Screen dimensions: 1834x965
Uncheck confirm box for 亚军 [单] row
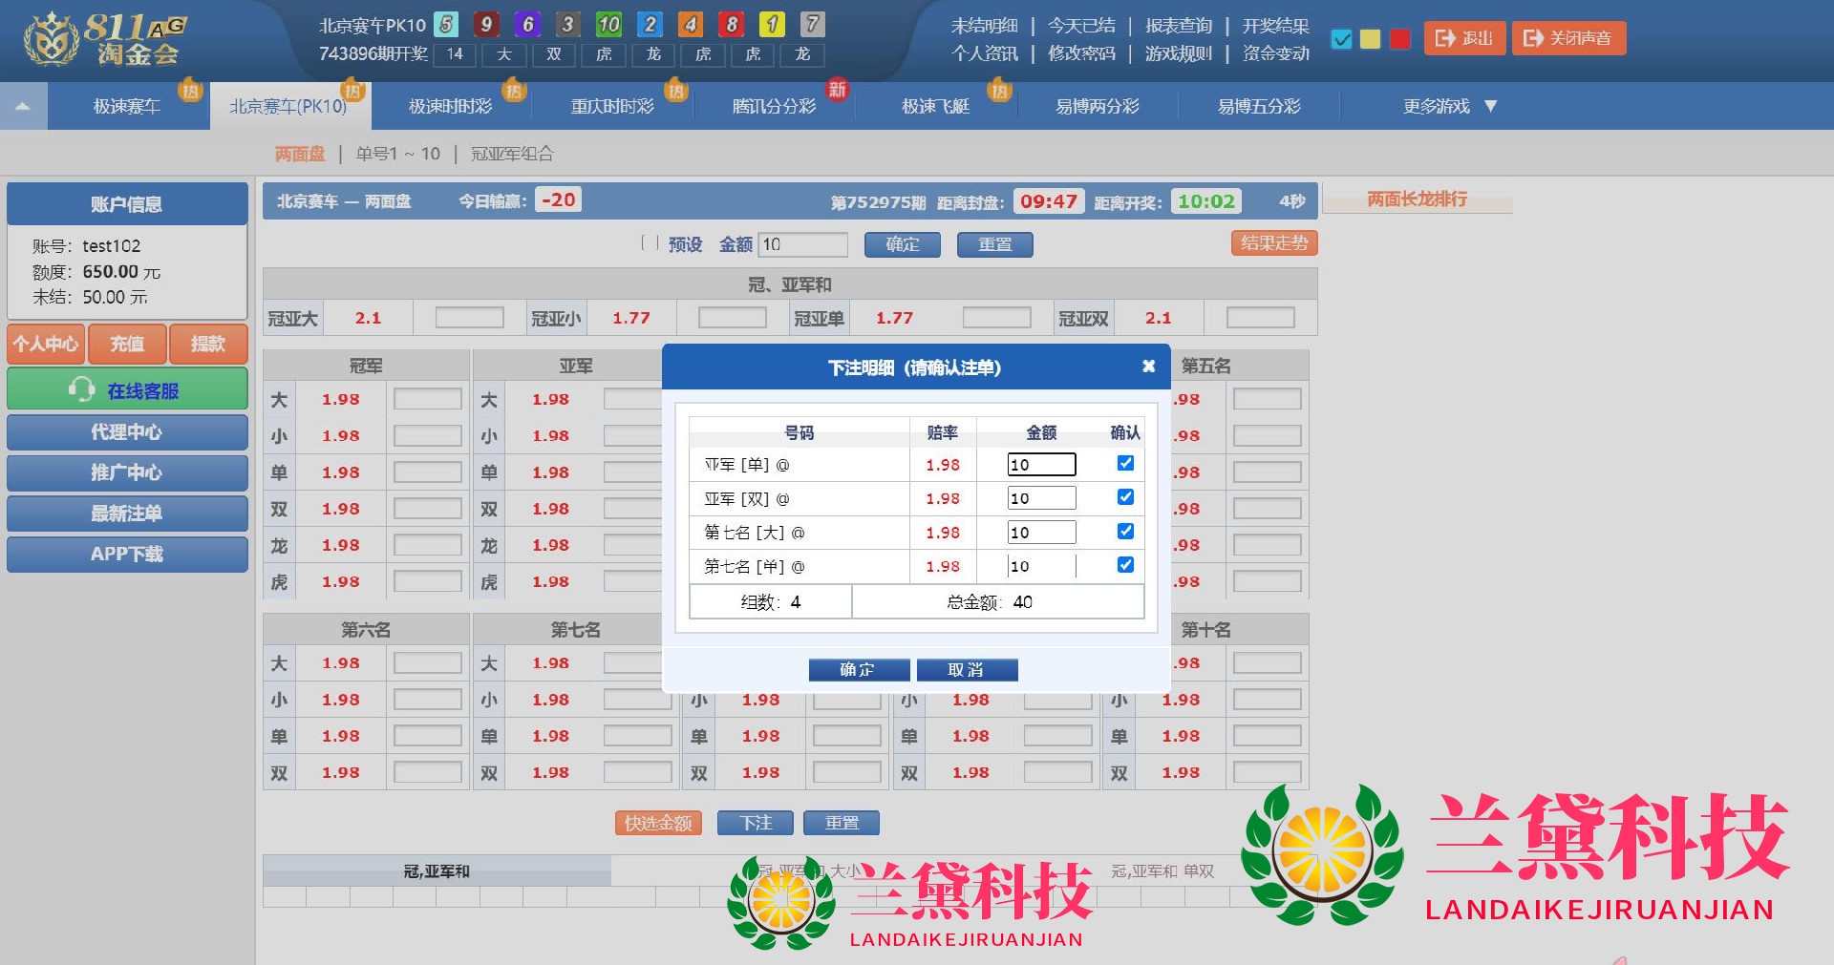pos(1125,463)
